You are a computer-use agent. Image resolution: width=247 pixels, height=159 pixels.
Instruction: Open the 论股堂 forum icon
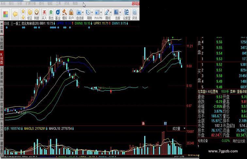click(126, 12)
